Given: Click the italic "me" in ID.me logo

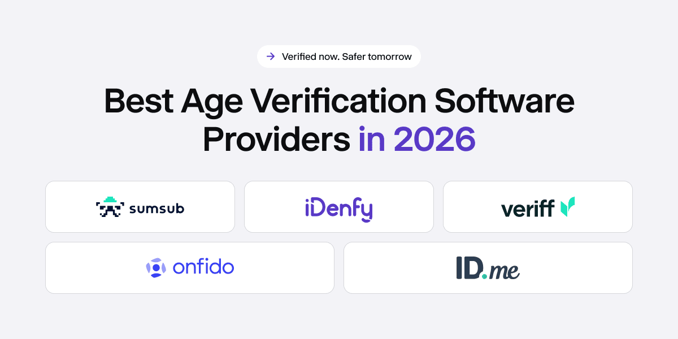Looking at the screenshot, I should [x=505, y=271].
